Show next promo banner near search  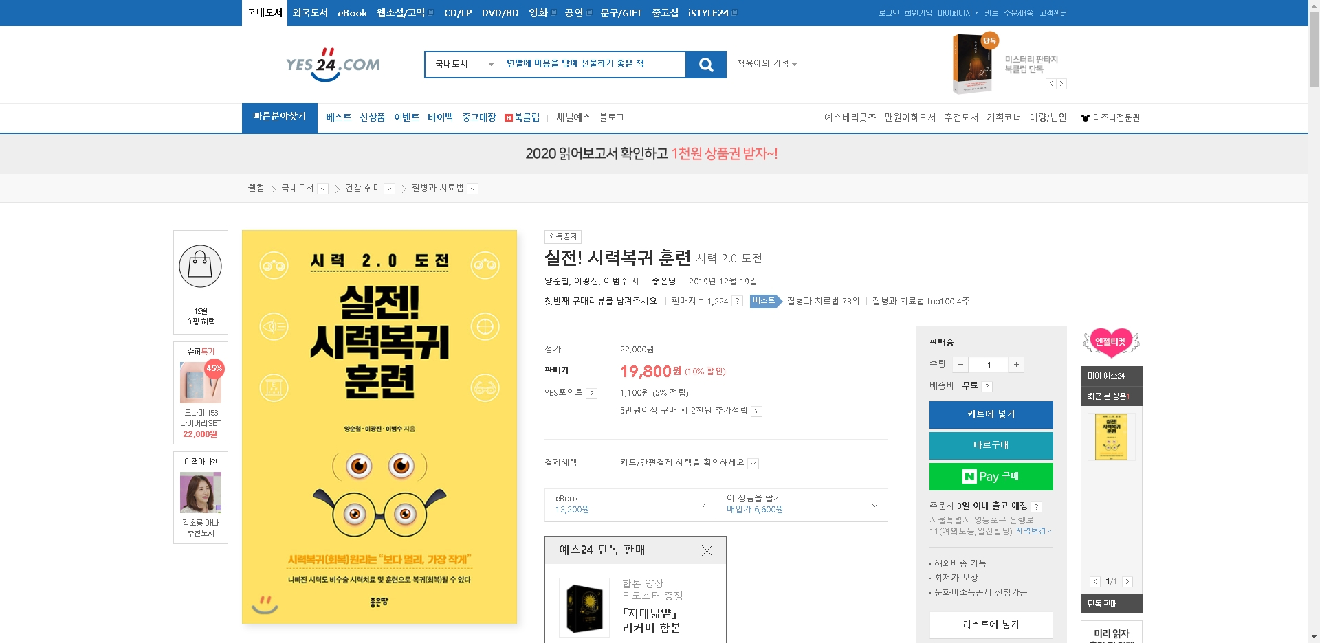1061,84
